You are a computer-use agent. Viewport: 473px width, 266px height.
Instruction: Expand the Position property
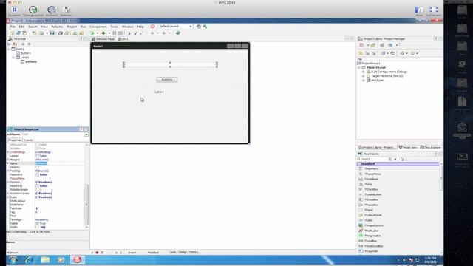8,183
